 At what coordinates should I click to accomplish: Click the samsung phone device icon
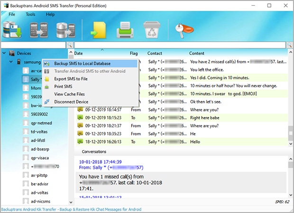tap(19, 62)
